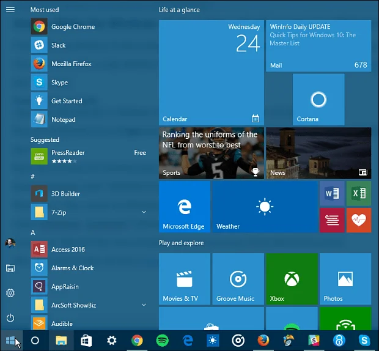Open Audible from app list

click(x=89, y=323)
